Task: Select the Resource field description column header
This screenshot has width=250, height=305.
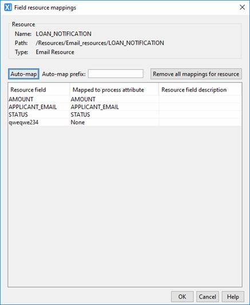Action: point(200,89)
